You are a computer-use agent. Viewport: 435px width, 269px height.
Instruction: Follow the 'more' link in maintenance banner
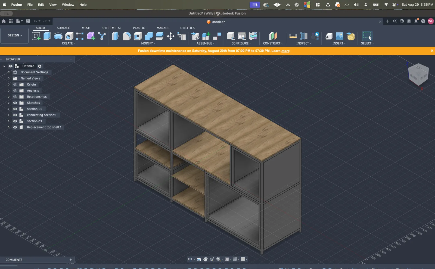[285, 51]
